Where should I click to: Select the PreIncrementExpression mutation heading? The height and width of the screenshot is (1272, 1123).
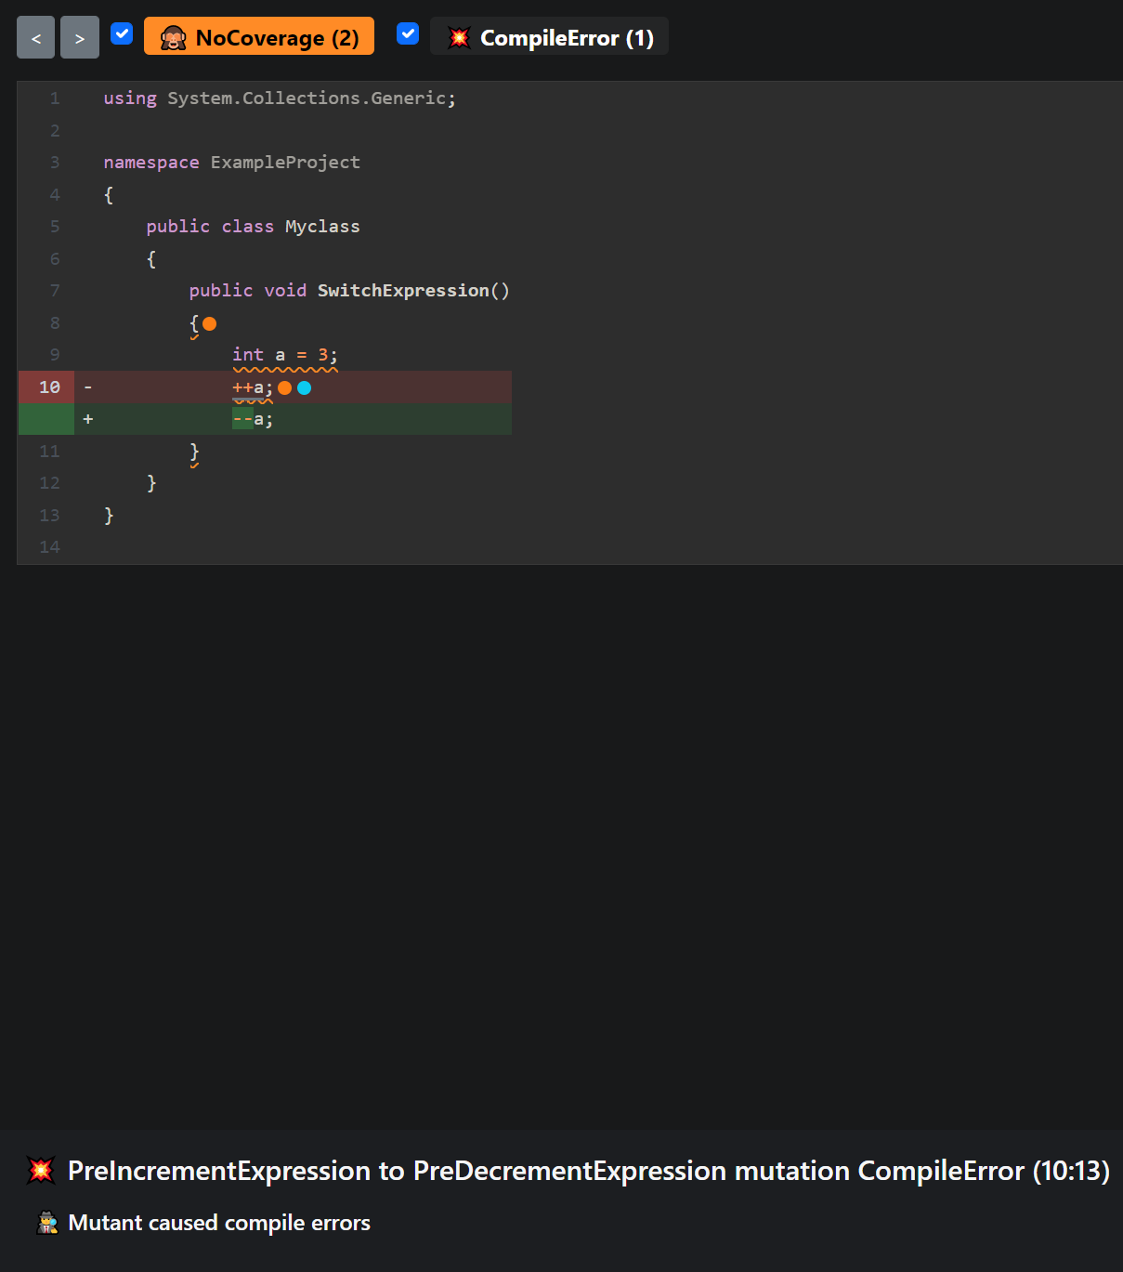tap(588, 1171)
